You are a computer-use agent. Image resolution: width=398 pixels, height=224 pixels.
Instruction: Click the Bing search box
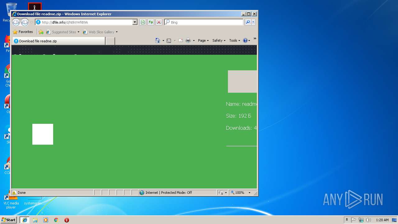204,22
